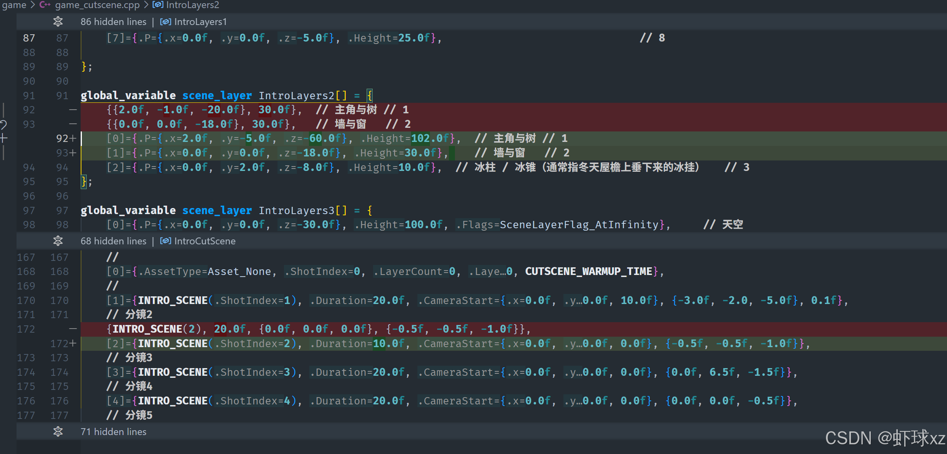
Task: Open the game folder breadcrumb
Action: [x=14, y=5]
